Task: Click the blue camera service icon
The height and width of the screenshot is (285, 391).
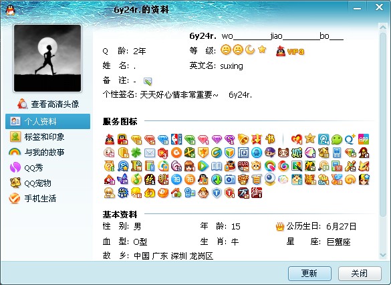Action: pos(230,179)
